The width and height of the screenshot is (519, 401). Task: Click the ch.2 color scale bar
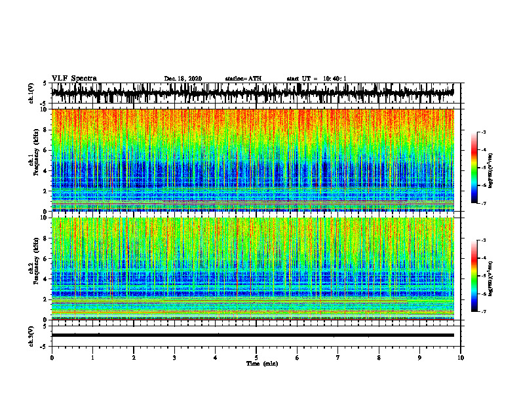click(474, 276)
